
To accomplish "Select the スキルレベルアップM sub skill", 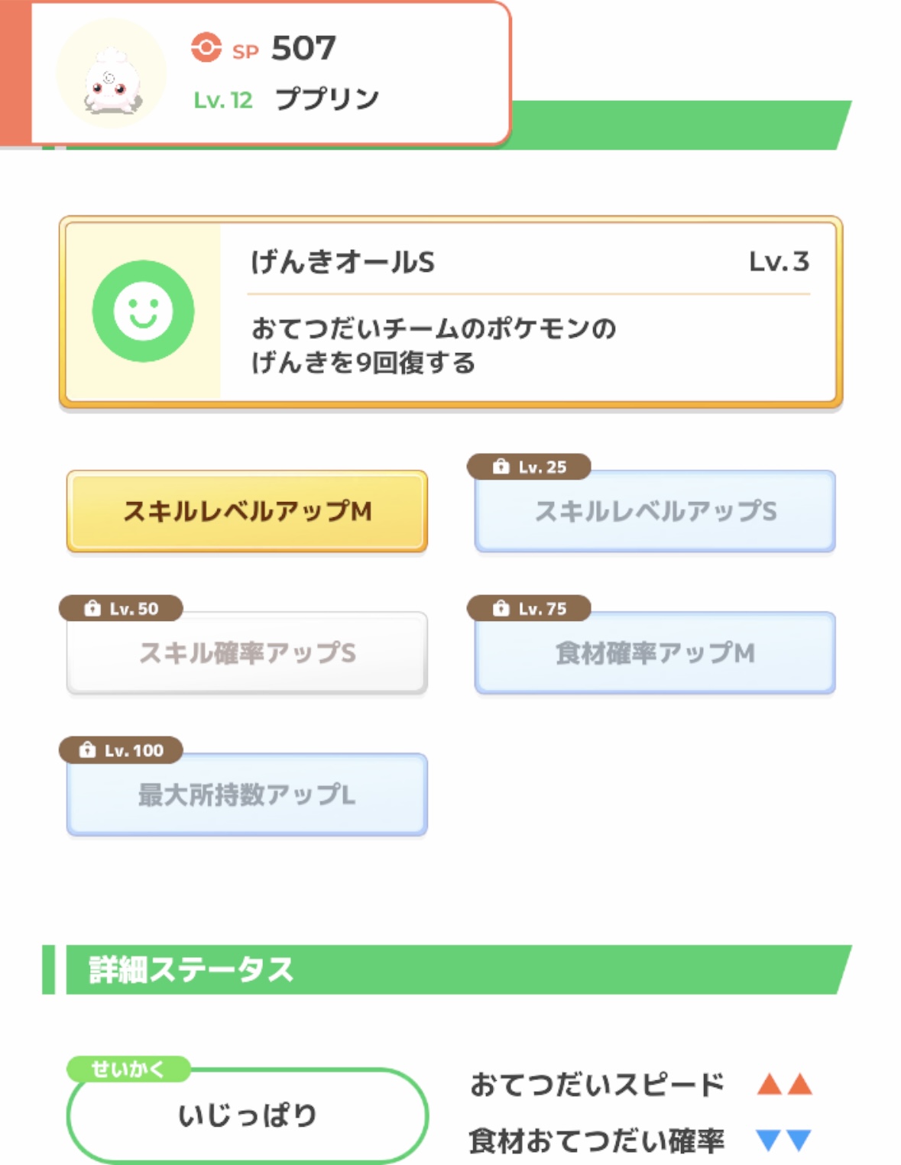I will (247, 511).
